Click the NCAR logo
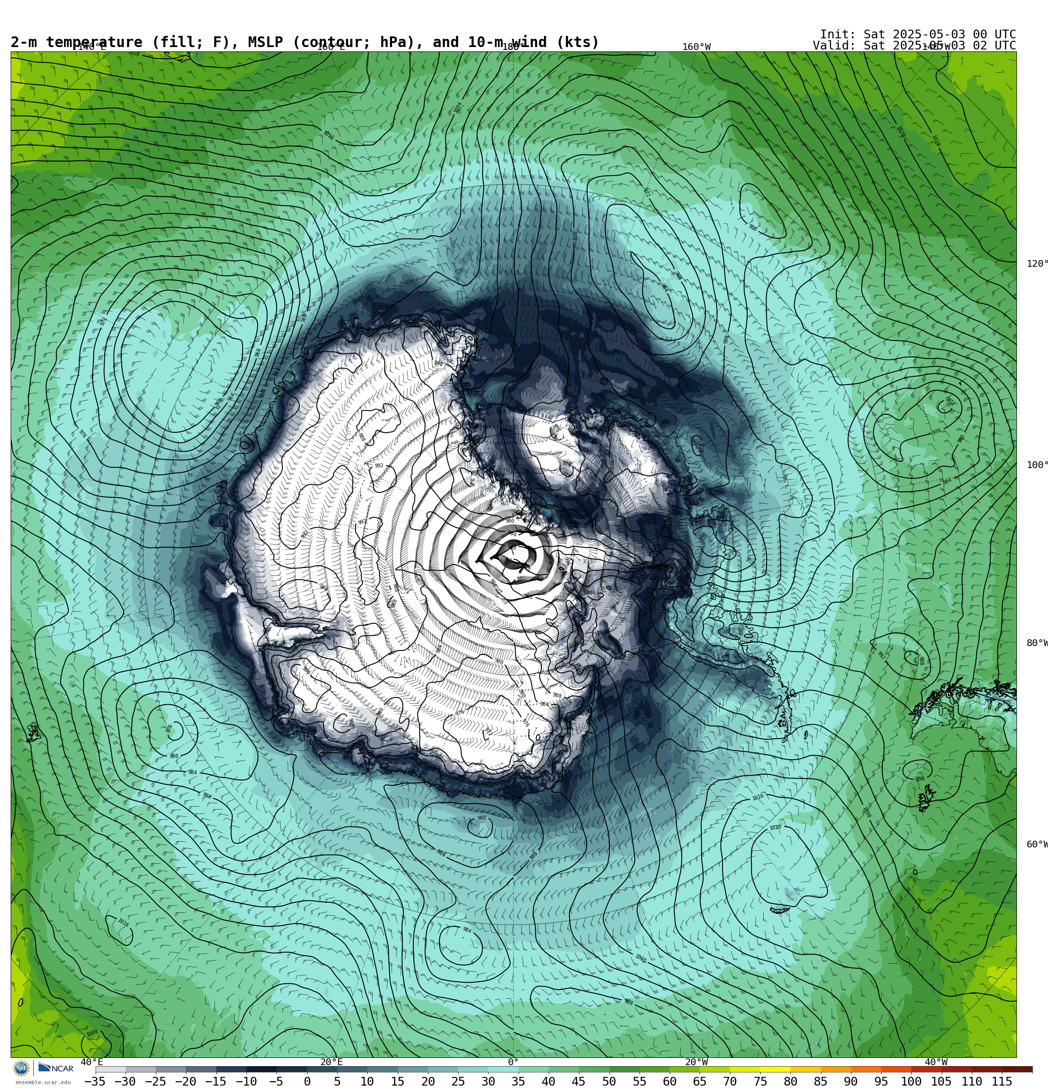The width and height of the screenshot is (1048, 1088). (x=55, y=1068)
